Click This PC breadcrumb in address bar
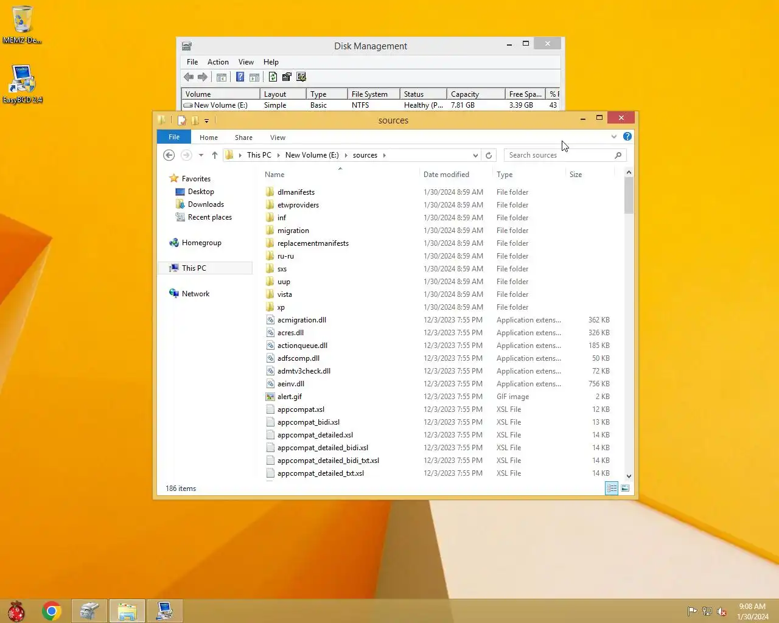779x623 pixels. pyautogui.click(x=259, y=155)
